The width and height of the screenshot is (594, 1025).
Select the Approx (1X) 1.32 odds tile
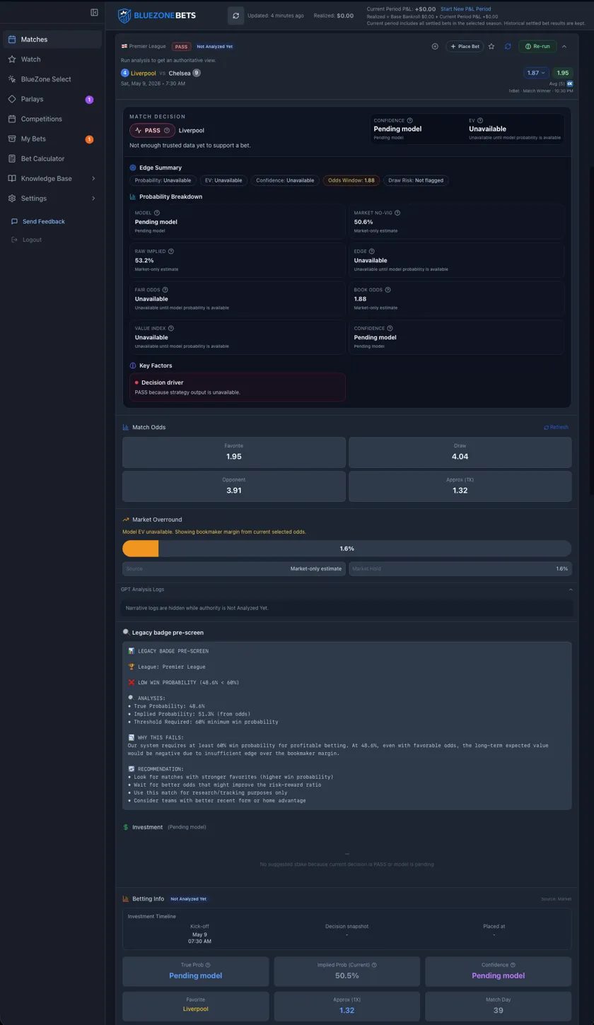(460, 486)
